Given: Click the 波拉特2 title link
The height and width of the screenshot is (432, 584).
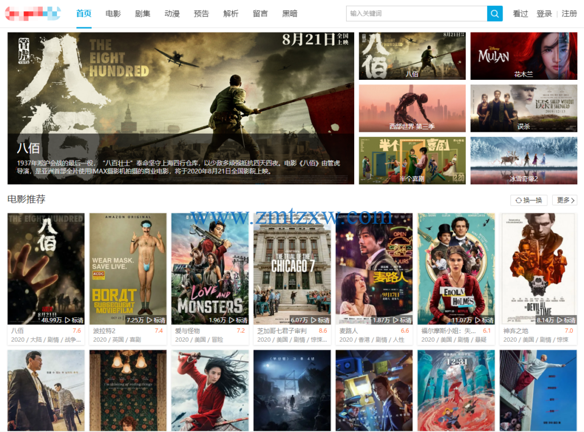Looking at the screenshot, I should tap(104, 330).
